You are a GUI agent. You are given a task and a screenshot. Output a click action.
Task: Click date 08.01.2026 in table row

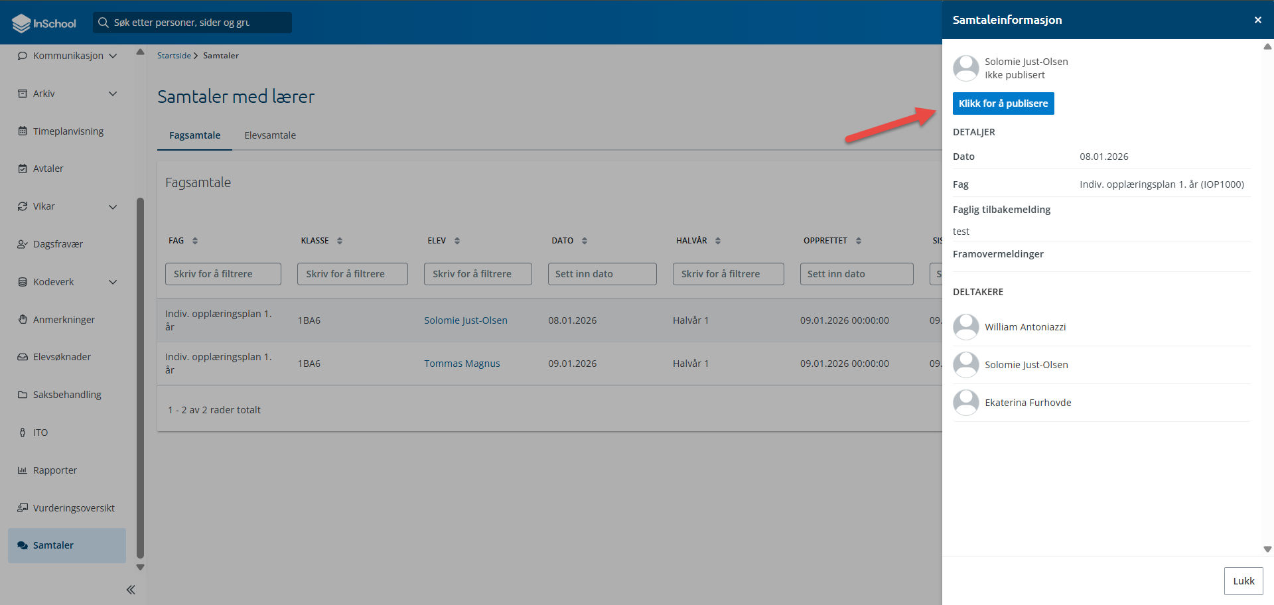coord(573,320)
